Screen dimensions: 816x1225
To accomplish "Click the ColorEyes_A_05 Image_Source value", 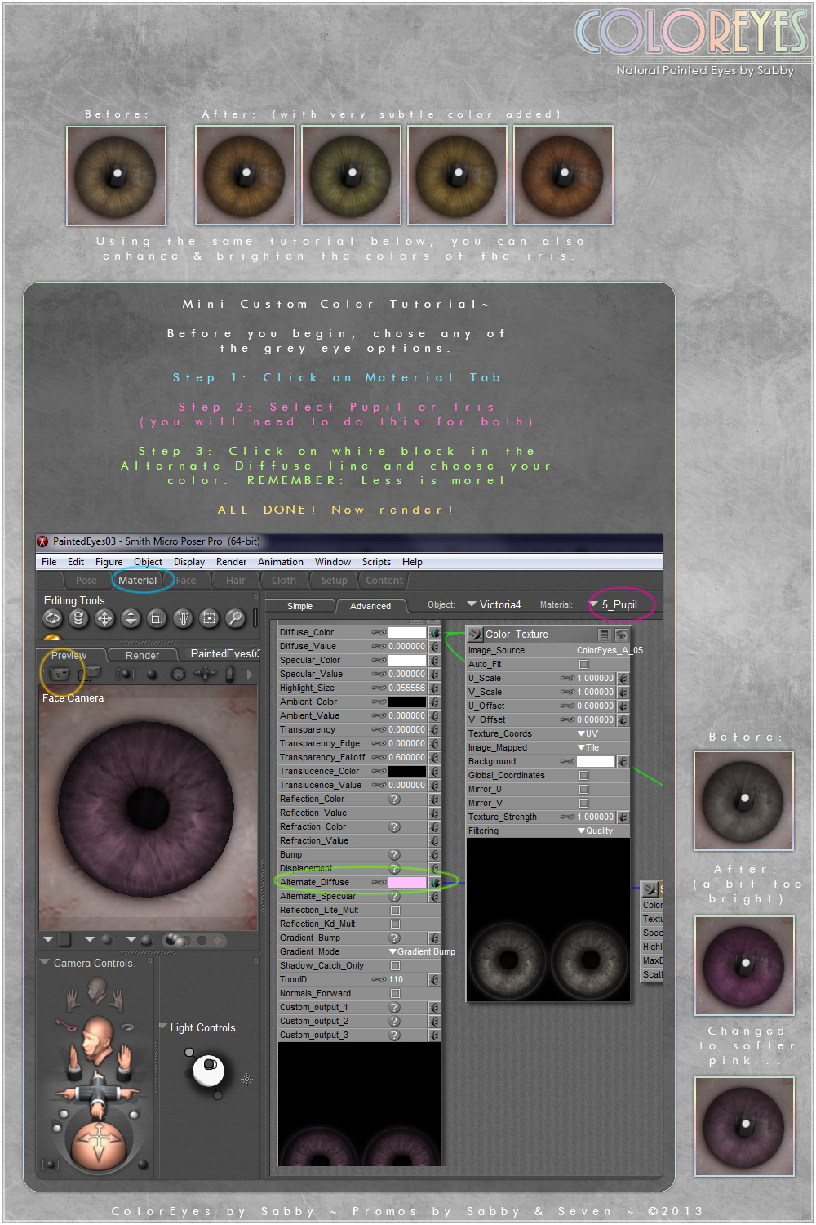I will click(610, 651).
